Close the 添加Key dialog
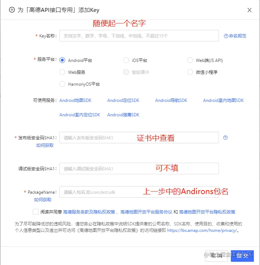 point(249,10)
